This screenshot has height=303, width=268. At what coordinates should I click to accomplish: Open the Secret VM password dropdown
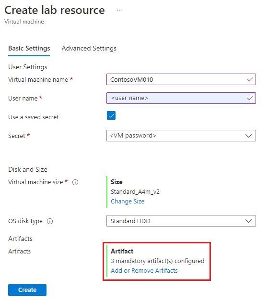(181, 136)
